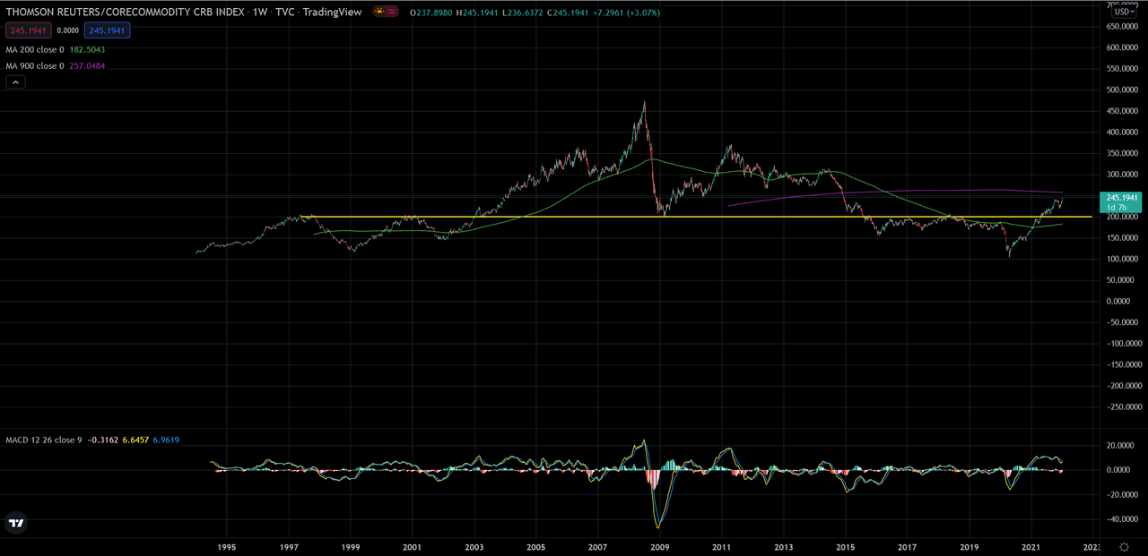This screenshot has width=1148, height=556.
Task: Click the 2015 label on time axis
Action: click(845, 545)
